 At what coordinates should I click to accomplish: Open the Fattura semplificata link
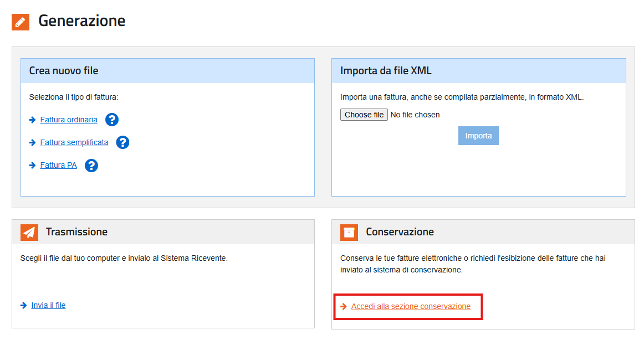tap(73, 142)
